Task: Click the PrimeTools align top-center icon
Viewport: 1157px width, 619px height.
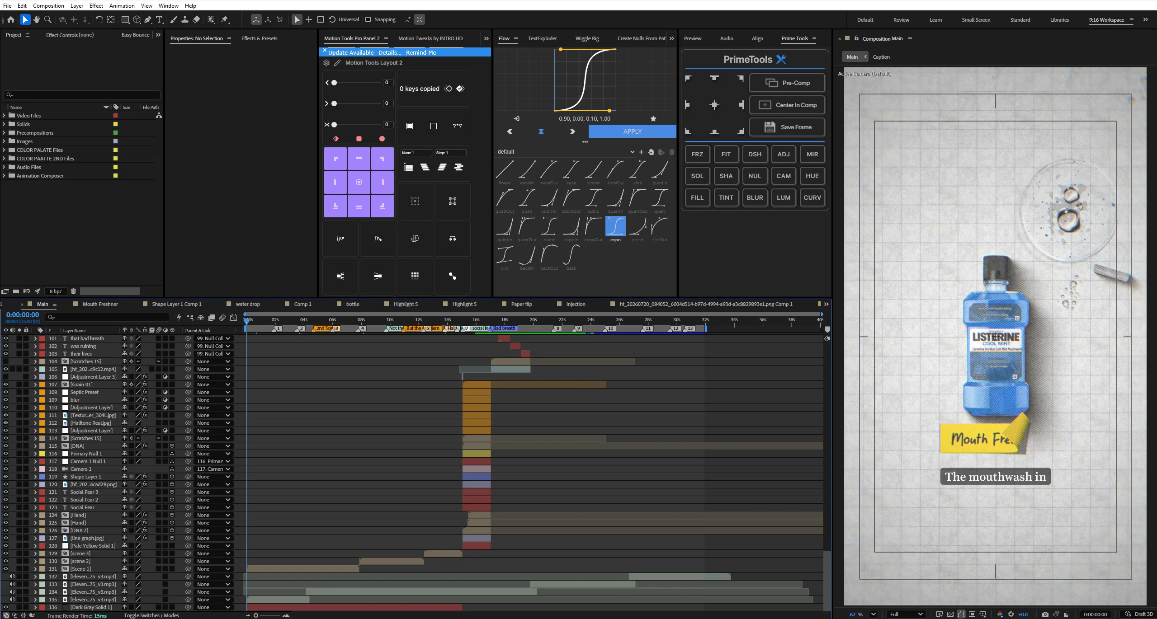Action: (x=714, y=78)
